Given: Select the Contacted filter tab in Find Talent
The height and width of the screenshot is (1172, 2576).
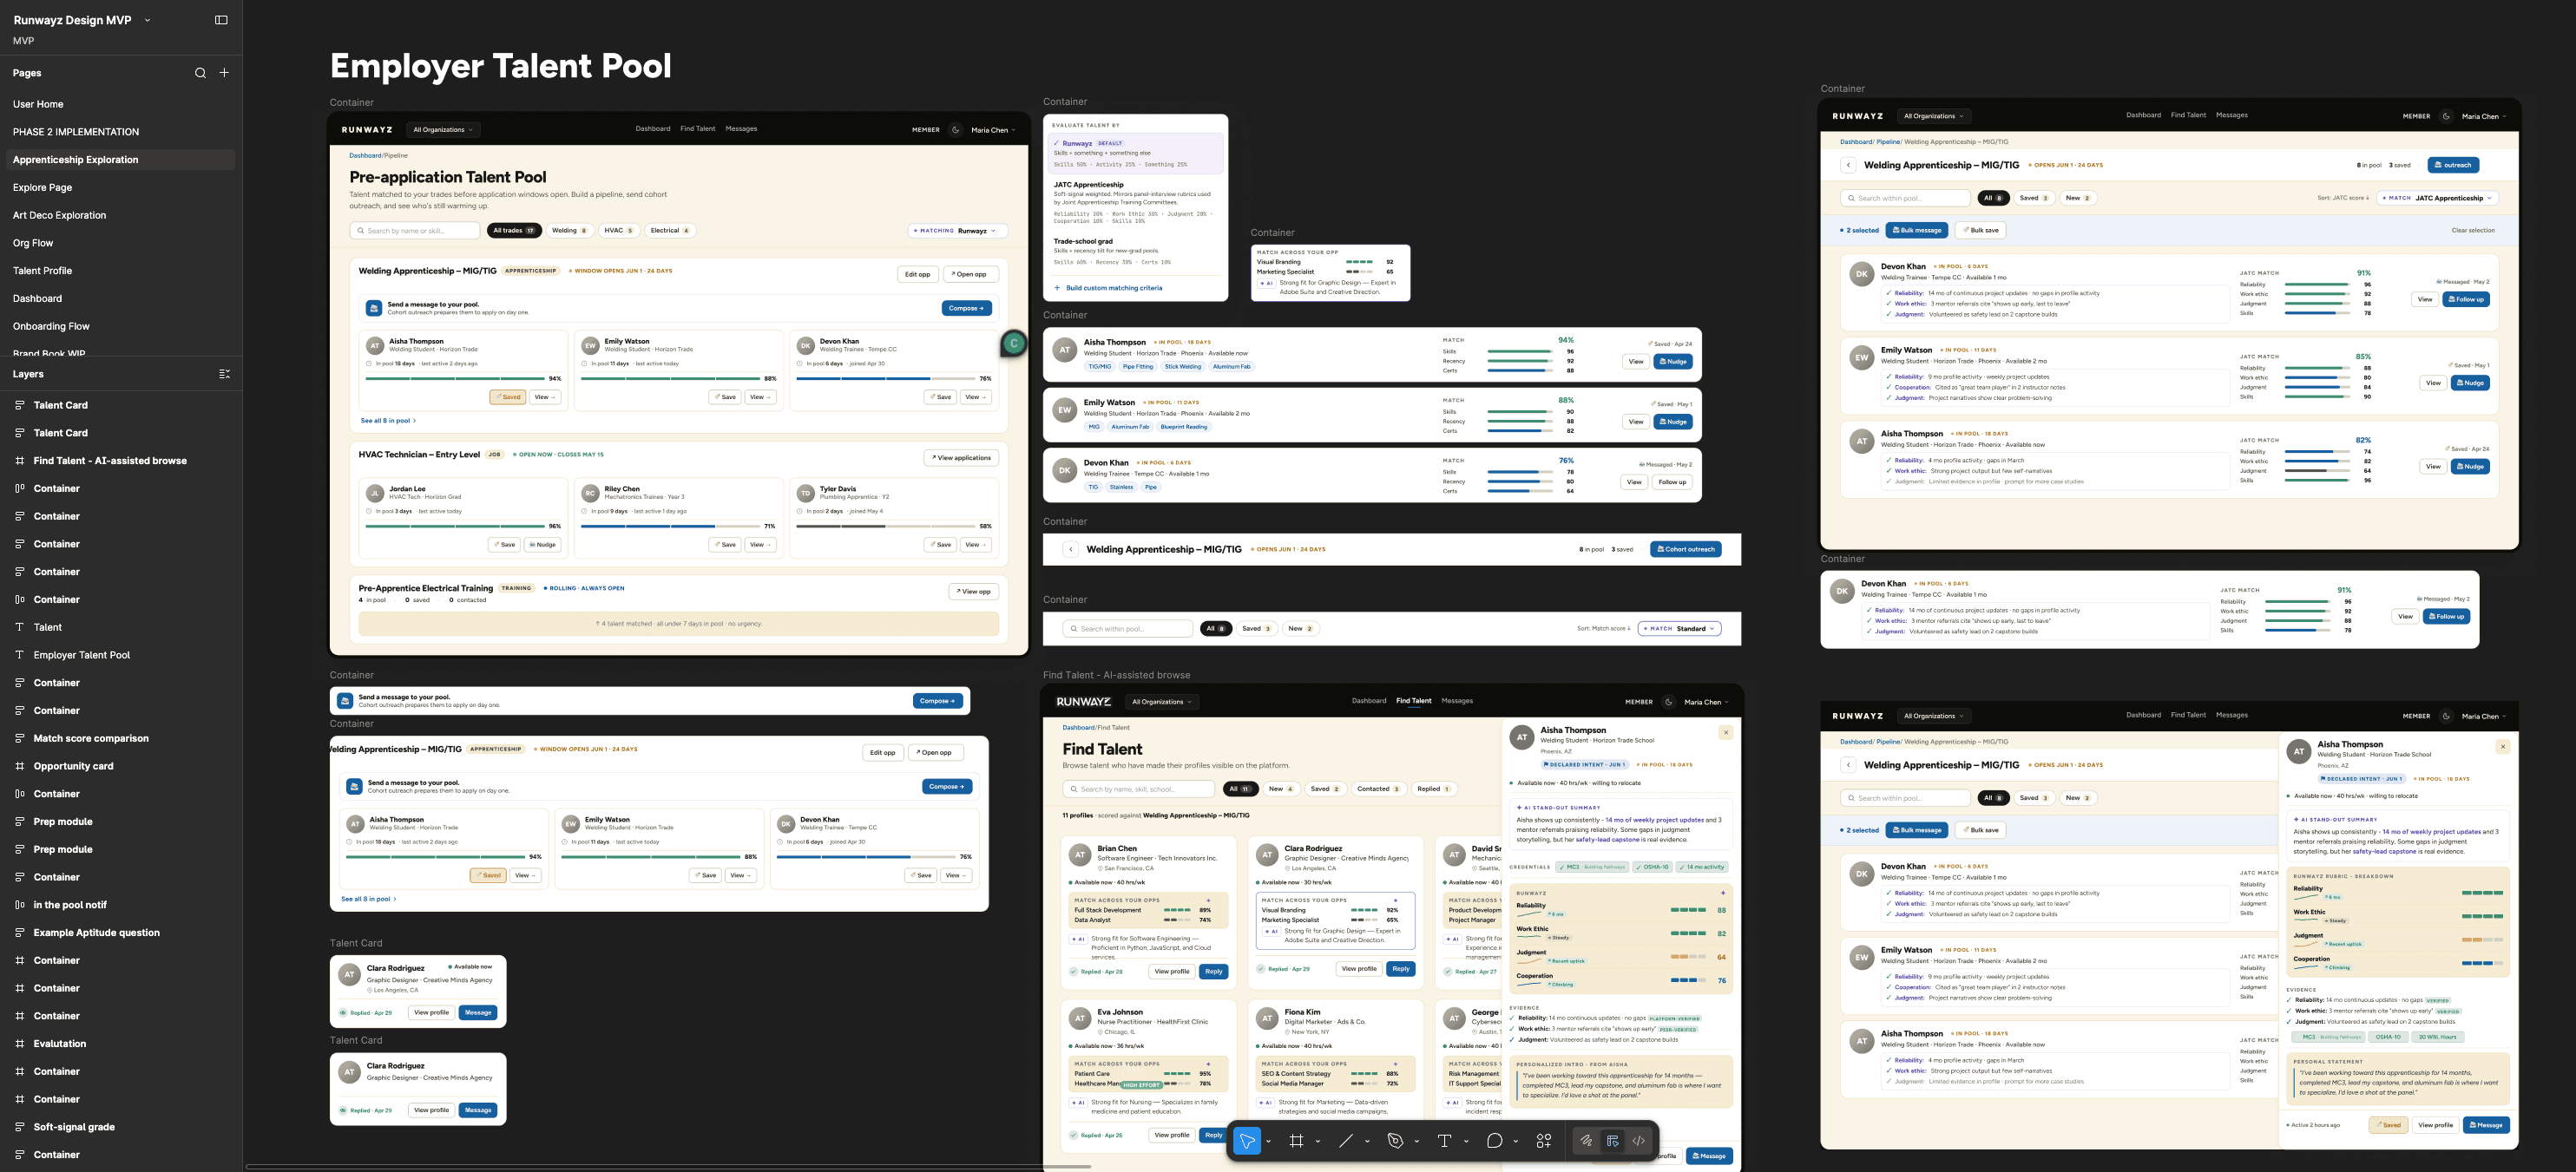Looking at the screenshot, I should [1378, 789].
